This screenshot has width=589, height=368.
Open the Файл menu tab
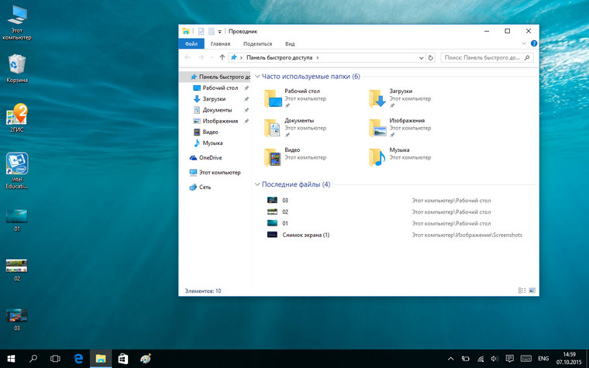click(x=191, y=44)
